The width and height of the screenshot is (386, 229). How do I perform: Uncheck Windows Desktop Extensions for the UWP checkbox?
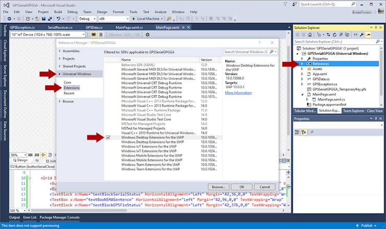point(108,137)
